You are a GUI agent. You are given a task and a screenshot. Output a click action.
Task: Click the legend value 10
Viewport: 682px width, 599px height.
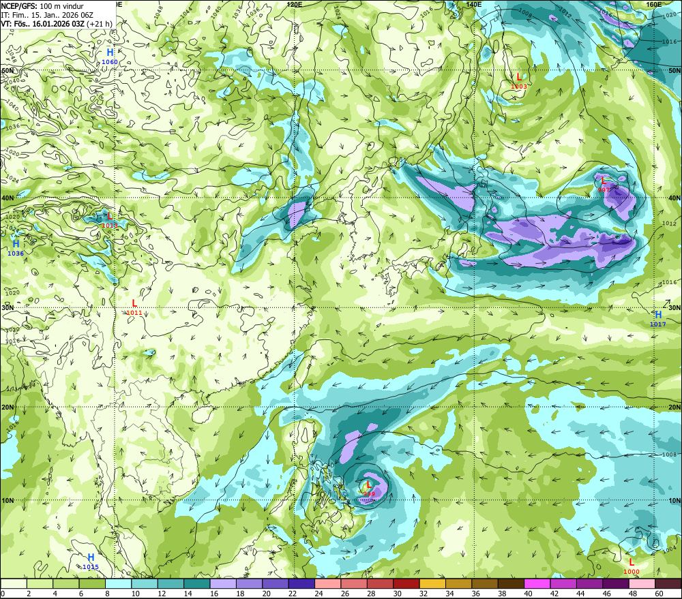click(x=136, y=594)
